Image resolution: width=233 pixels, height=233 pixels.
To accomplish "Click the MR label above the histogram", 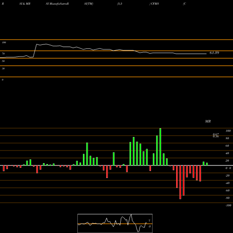I will [208, 121].
